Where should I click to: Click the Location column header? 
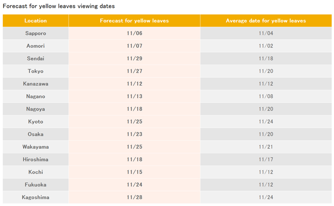point(35,21)
